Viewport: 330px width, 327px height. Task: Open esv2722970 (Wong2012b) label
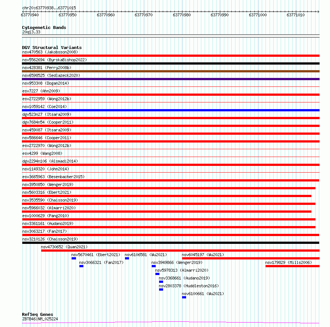[x=47, y=145]
